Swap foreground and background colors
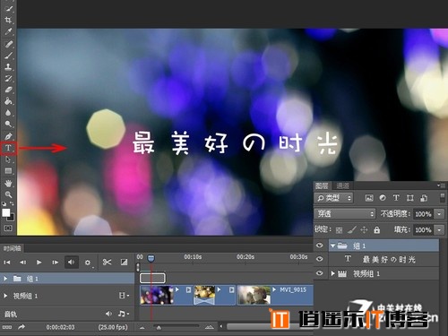The height and width of the screenshot is (336, 448). tap(12, 203)
